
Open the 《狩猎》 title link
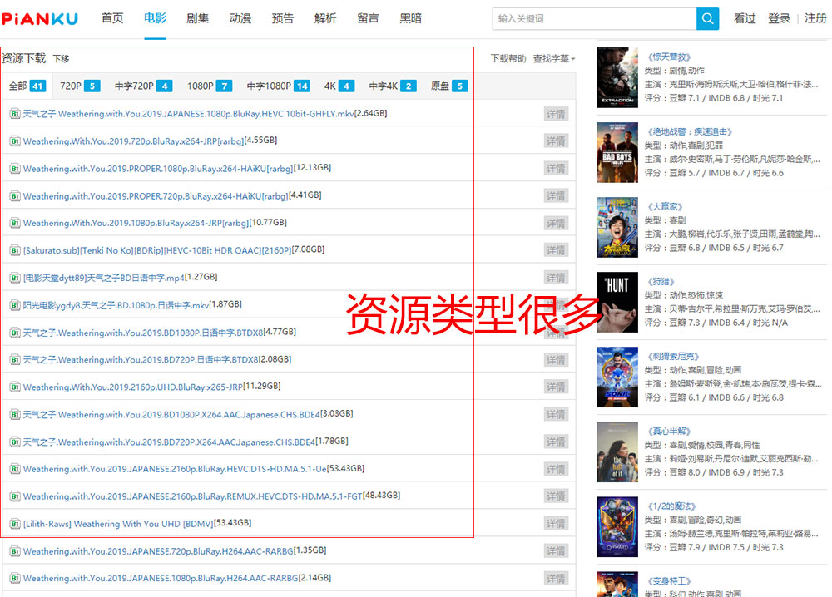click(661, 282)
